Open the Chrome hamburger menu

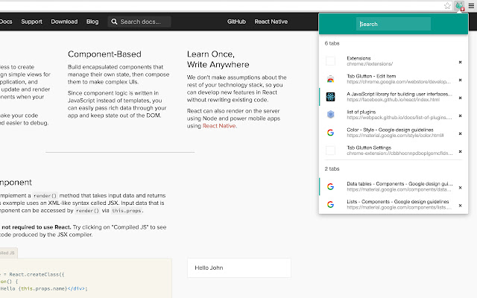[471, 6]
